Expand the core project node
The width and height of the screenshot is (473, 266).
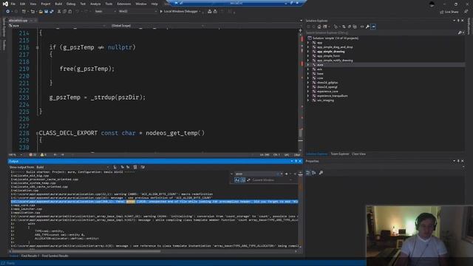click(308, 78)
